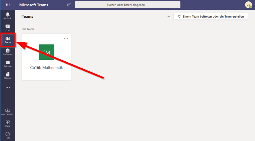Viewport: 255px width, 141px height.
Task: Open options menu on Cb16b Mathematik card
Action: click(66, 39)
